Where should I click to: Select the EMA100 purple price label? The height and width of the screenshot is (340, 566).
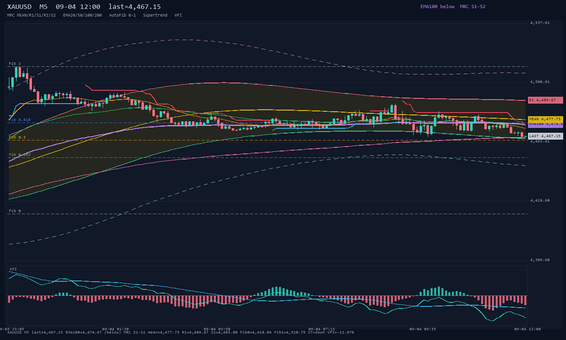tap(545, 125)
